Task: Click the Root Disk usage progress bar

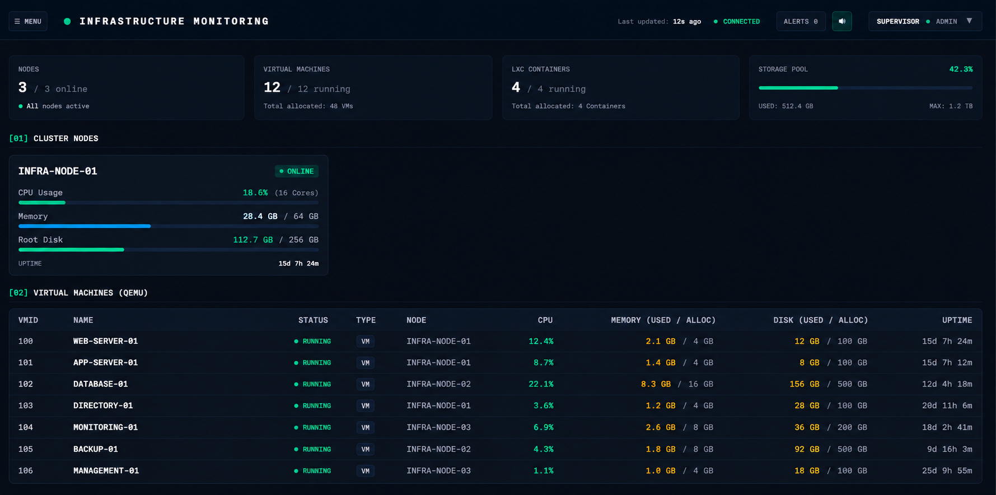Action: pos(169,250)
